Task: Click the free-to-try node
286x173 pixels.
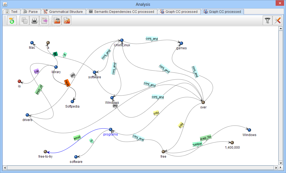Action: click(x=45, y=152)
